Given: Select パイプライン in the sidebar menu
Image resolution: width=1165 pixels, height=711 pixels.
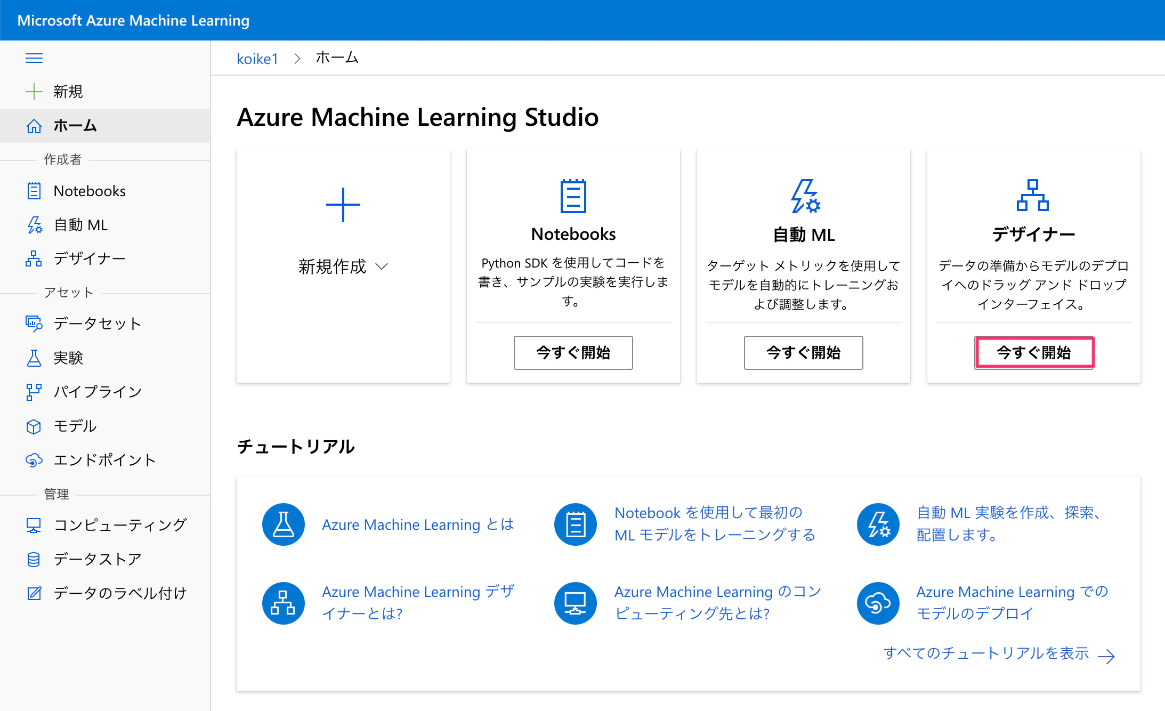Looking at the screenshot, I should pyautogui.click(x=105, y=392).
